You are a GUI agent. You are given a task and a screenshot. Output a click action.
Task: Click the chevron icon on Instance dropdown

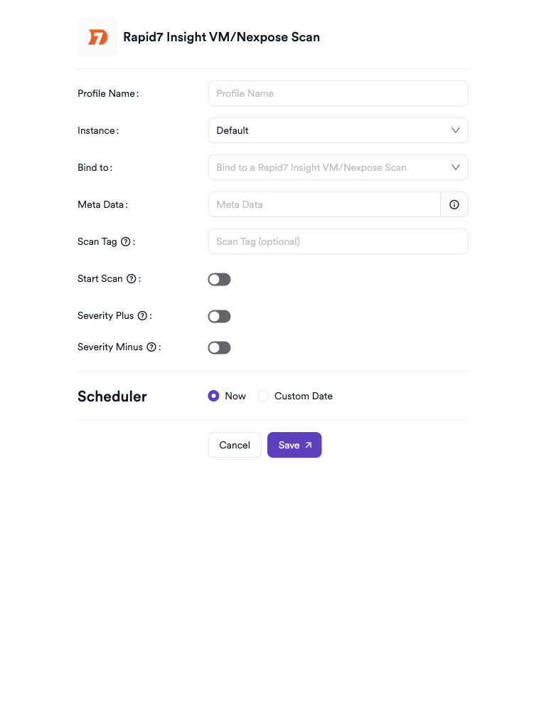(456, 130)
